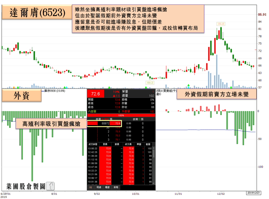Select the 10:47:44 trade row
269x199 pixels.
[x=120, y=167]
